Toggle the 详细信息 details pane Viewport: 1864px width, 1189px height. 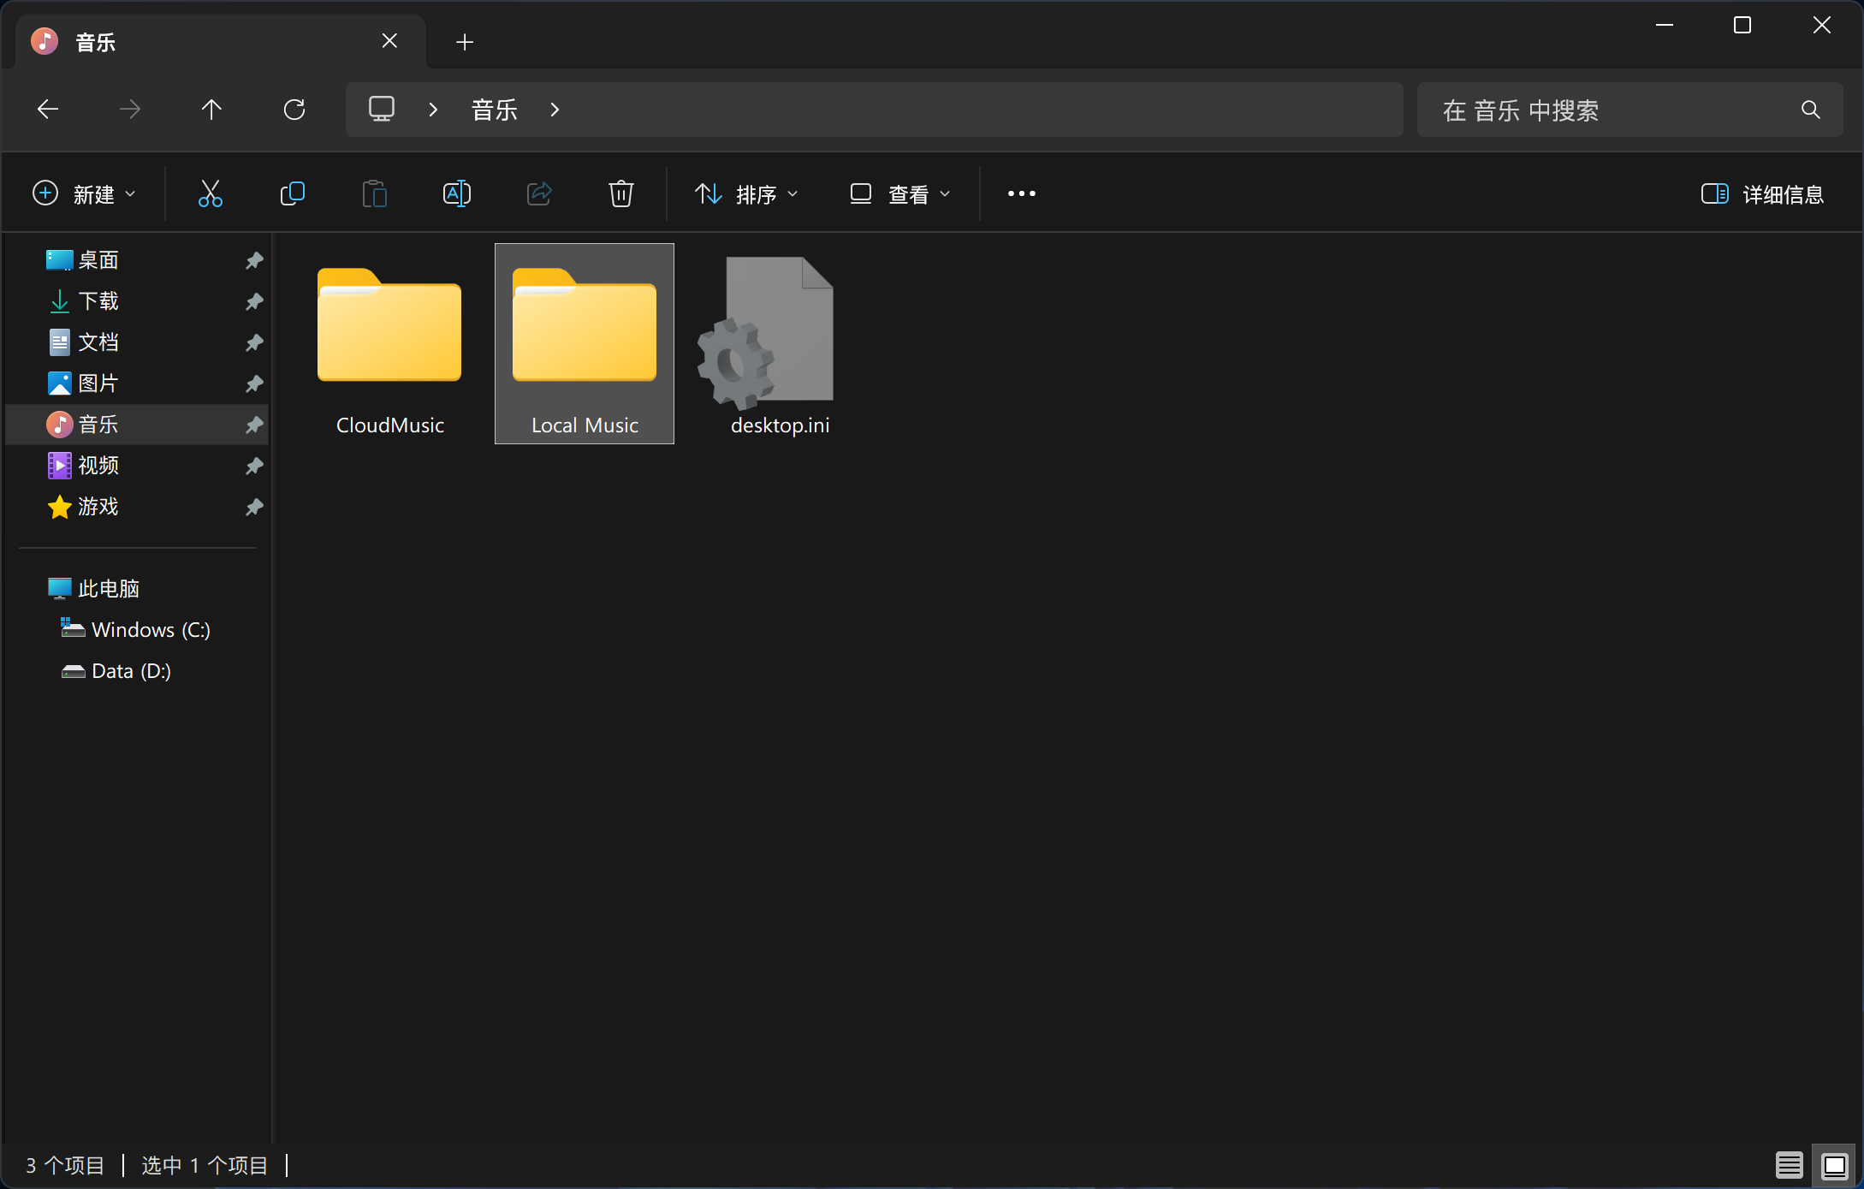tap(1762, 194)
